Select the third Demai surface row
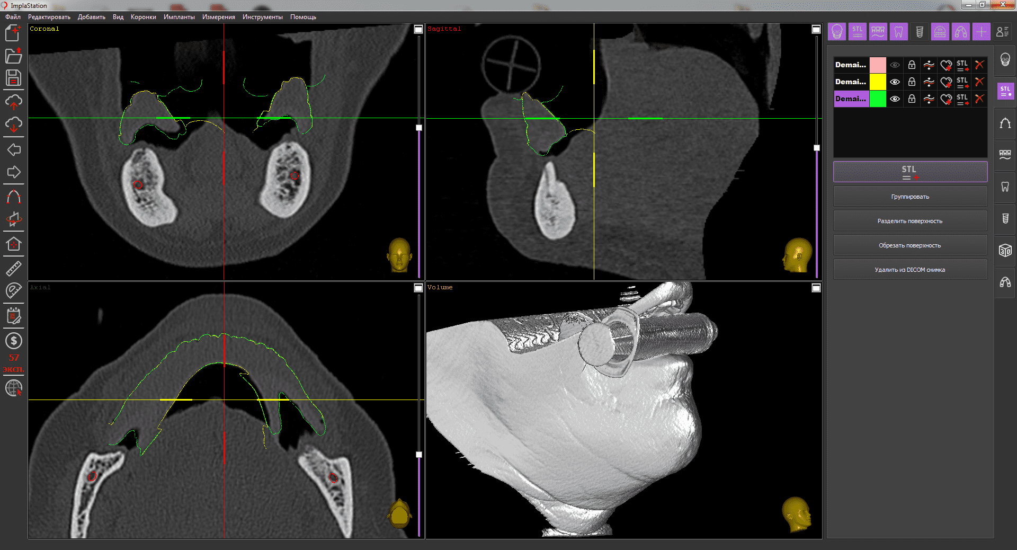 851,99
